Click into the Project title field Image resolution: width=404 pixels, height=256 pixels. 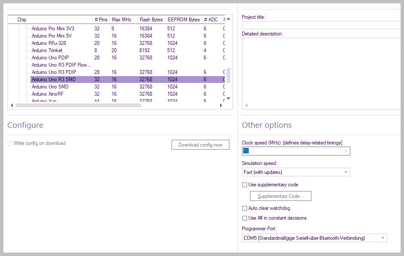(x=322, y=25)
